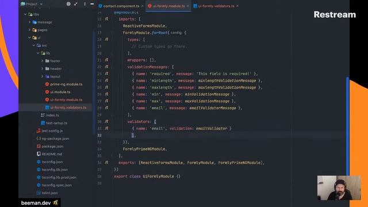
Task: Click the editor vertical scrollbar
Action: tap(347, 126)
